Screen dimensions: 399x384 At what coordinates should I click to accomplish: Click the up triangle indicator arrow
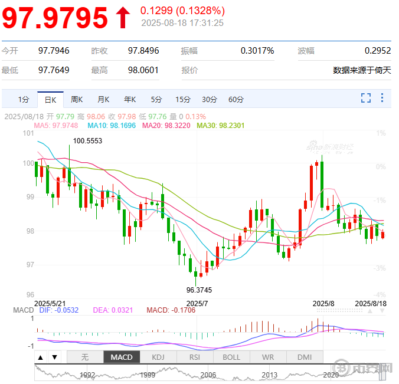tap(40, 357)
